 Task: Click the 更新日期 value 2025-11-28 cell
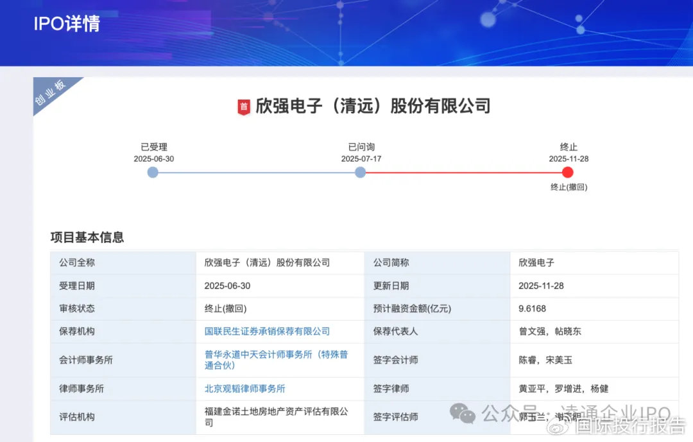click(594, 286)
